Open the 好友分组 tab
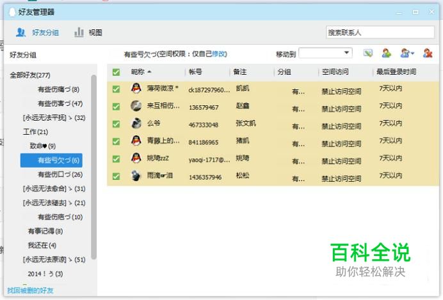The image size is (443, 300). tap(37, 33)
